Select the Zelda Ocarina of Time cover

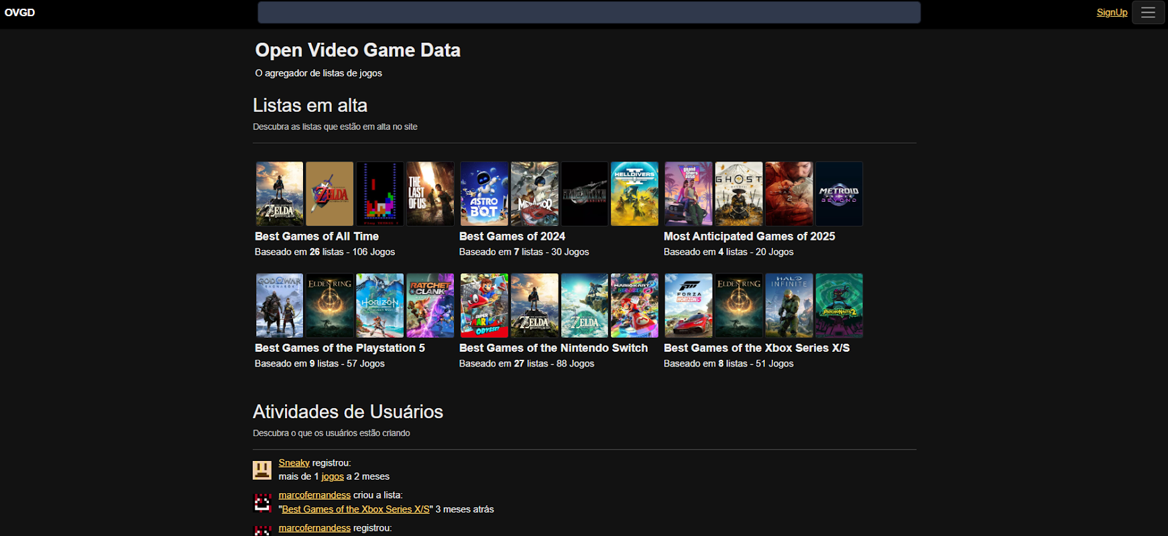point(330,194)
